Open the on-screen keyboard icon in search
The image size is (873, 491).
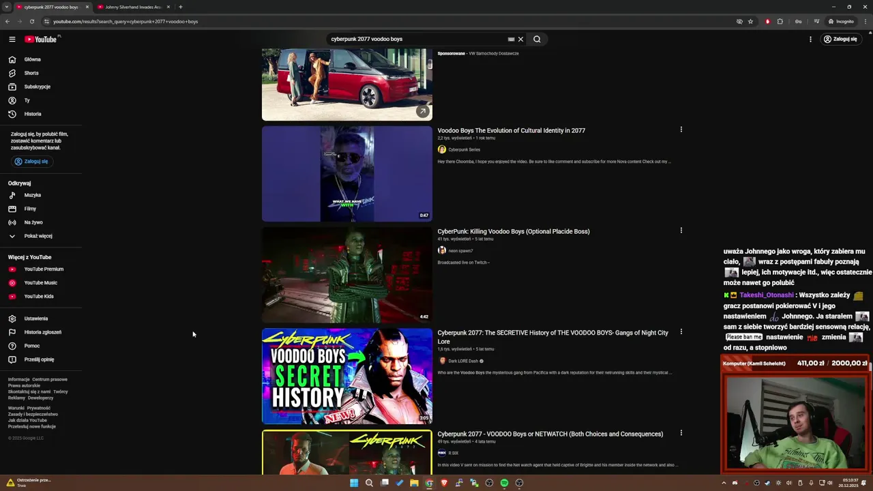[511, 40]
